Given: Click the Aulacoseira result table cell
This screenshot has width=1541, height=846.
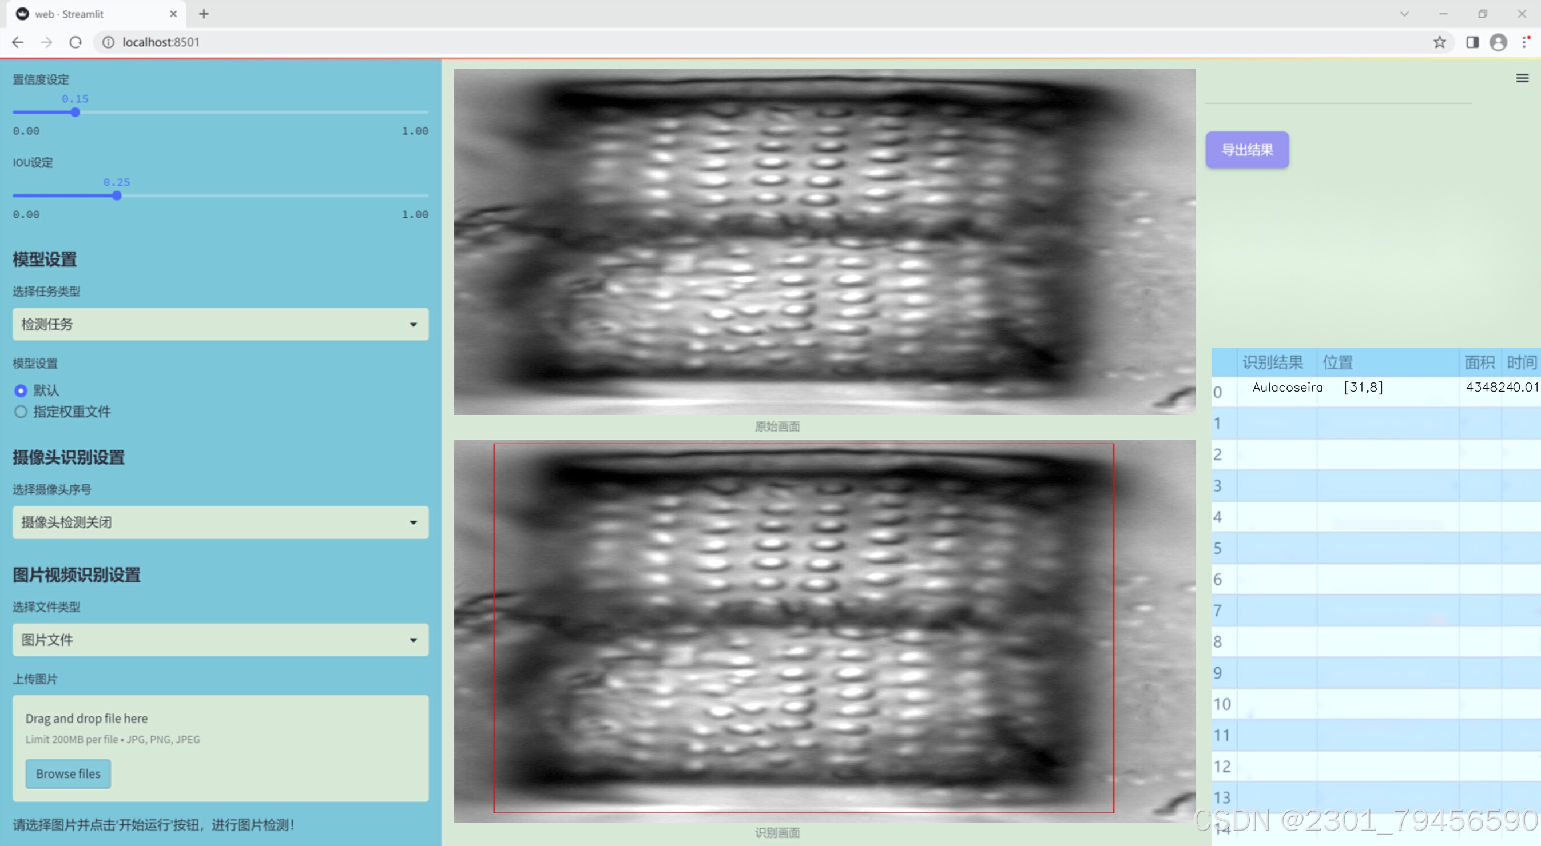Looking at the screenshot, I should (x=1287, y=388).
